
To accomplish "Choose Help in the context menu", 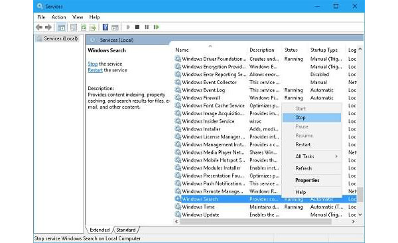I will pyautogui.click(x=312, y=192).
